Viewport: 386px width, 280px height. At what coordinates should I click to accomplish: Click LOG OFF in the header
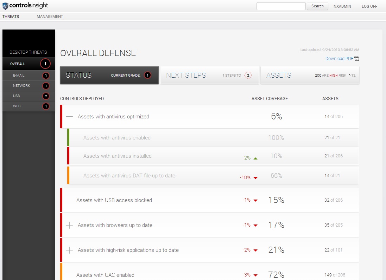tap(369, 6)
